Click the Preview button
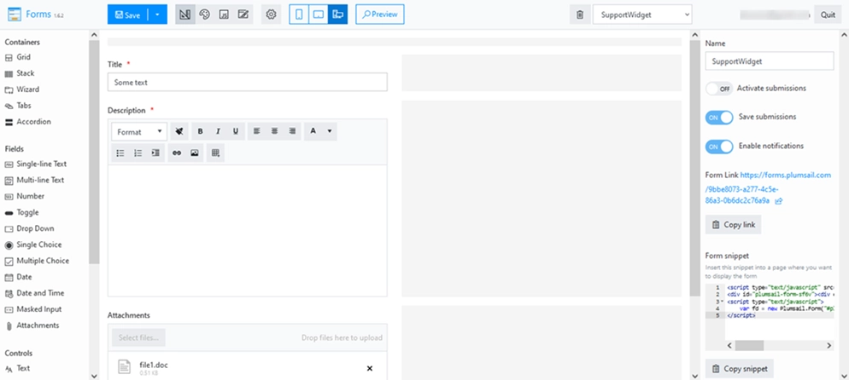Screen dimensions: 849x380 pos(379,14)
